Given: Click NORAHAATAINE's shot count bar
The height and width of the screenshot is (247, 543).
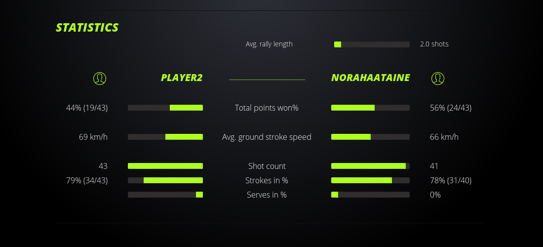Looking at the screenshot, I should 370,166.
